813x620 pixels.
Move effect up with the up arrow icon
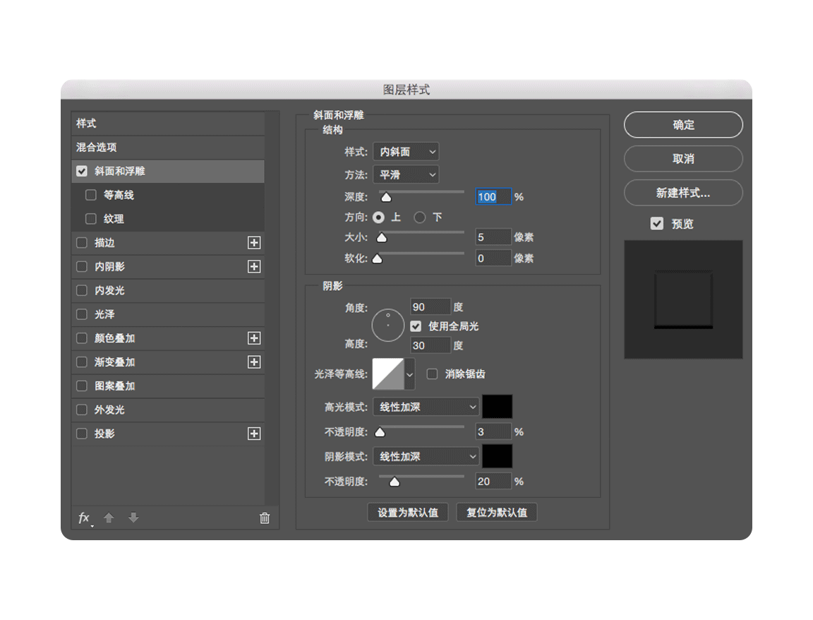[x=109, y=518]
